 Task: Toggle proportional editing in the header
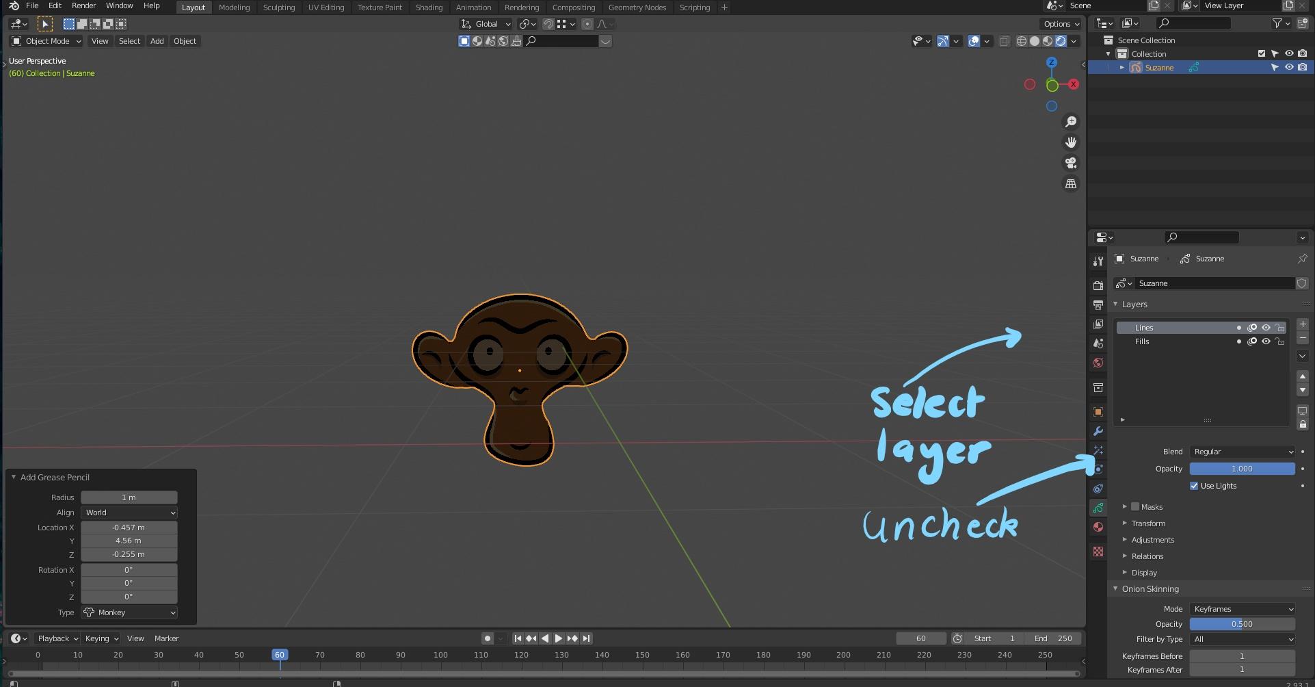tap(587, 24)
